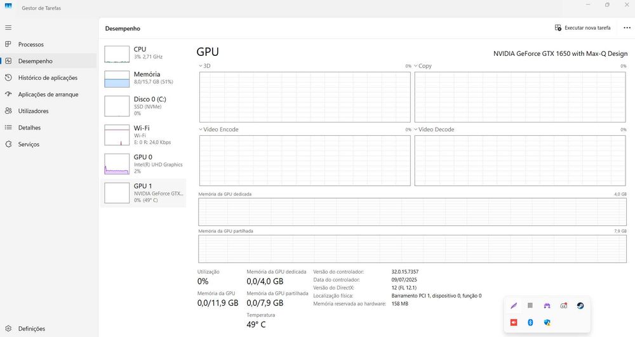Go to the Detalhes page
Image resolution: width=635 pixels, height=337 pixels.
tap(29, 128)
